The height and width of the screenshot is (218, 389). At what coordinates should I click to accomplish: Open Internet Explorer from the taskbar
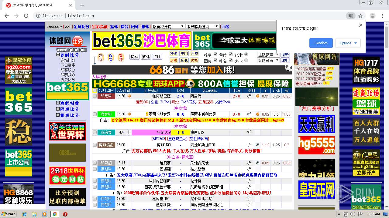coord(24,214)
